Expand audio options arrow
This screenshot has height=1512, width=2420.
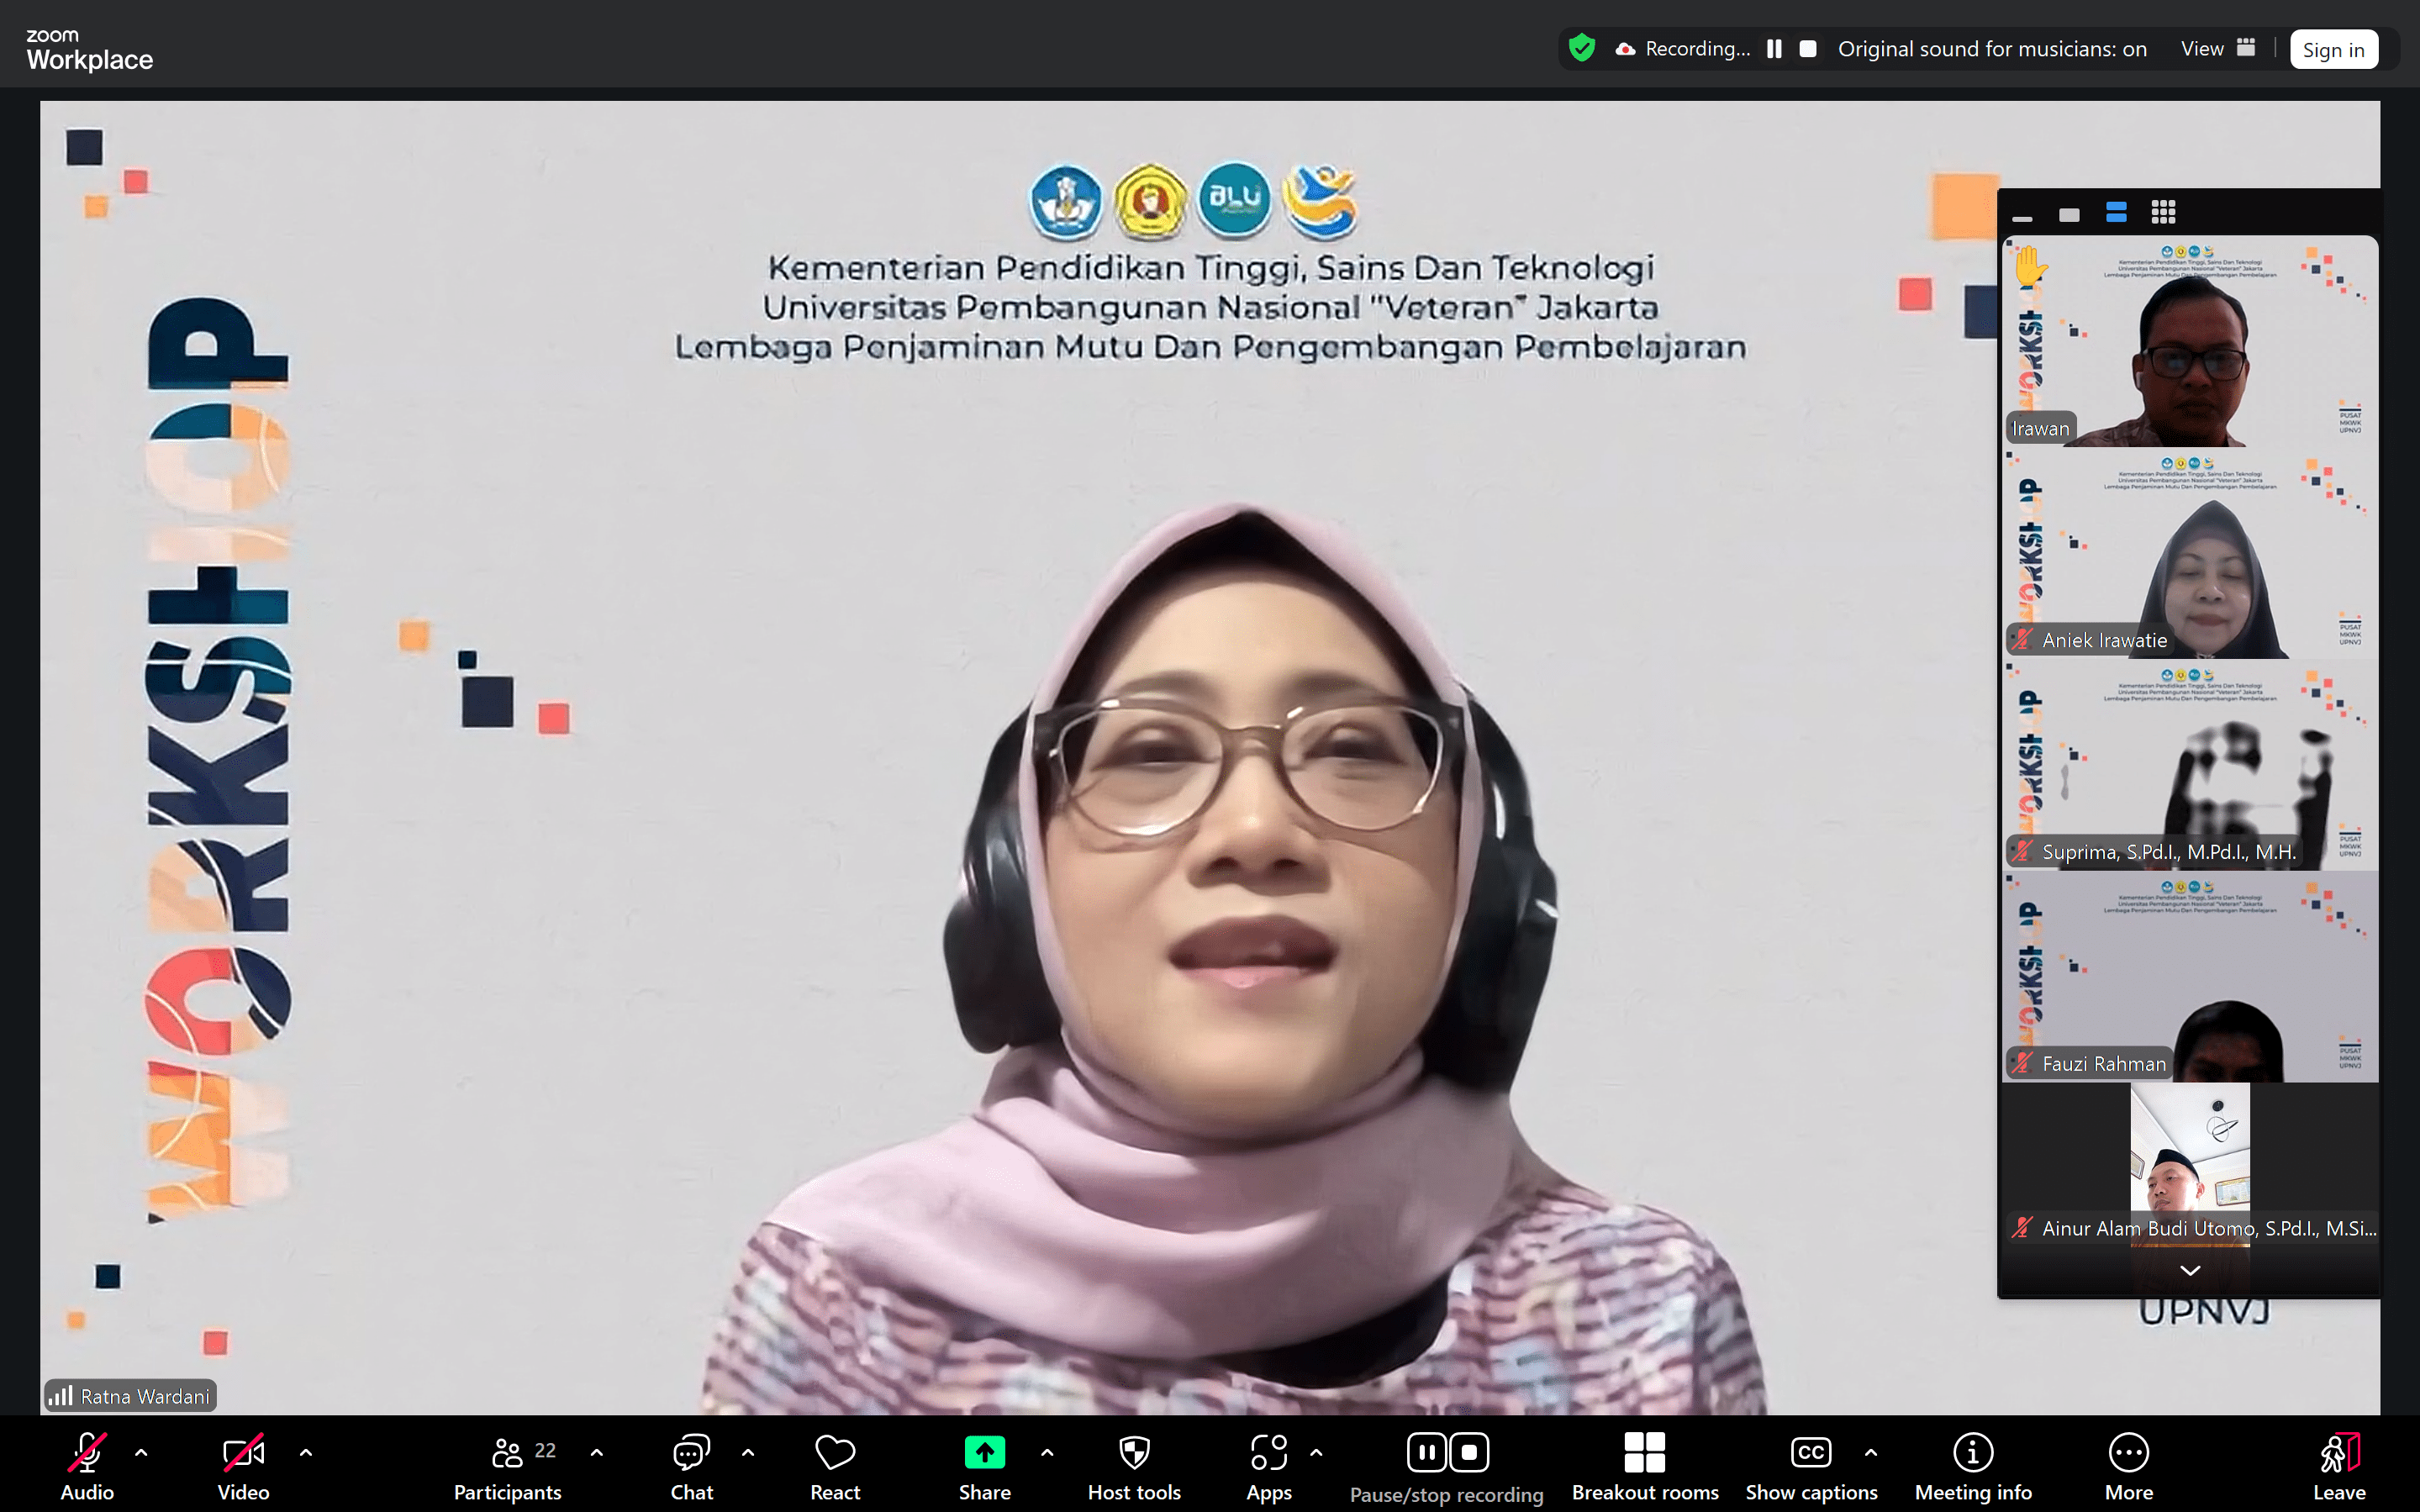pos(141,1452)
